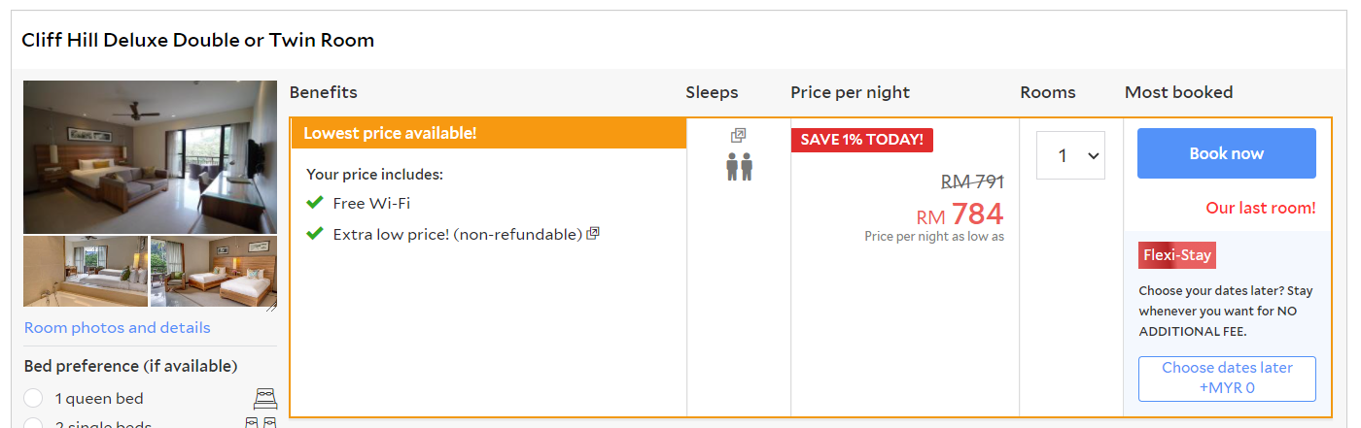Click the queen bed icon
1361x428 pixels.
click(264, 398)
